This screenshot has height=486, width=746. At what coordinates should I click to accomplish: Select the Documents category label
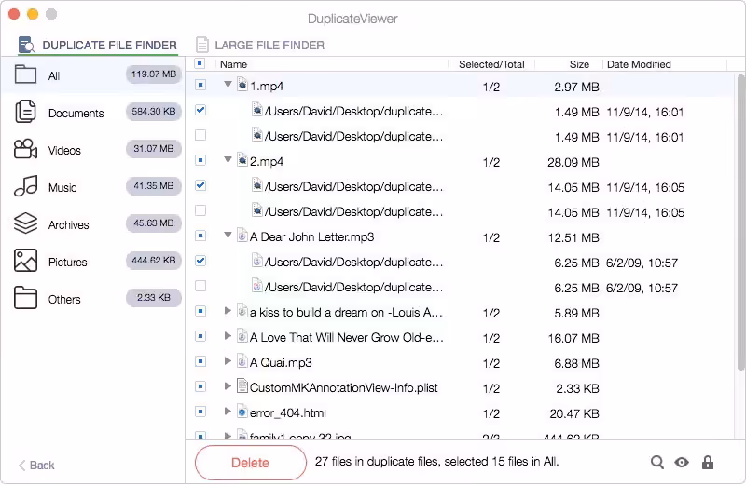tap(76, 113)
